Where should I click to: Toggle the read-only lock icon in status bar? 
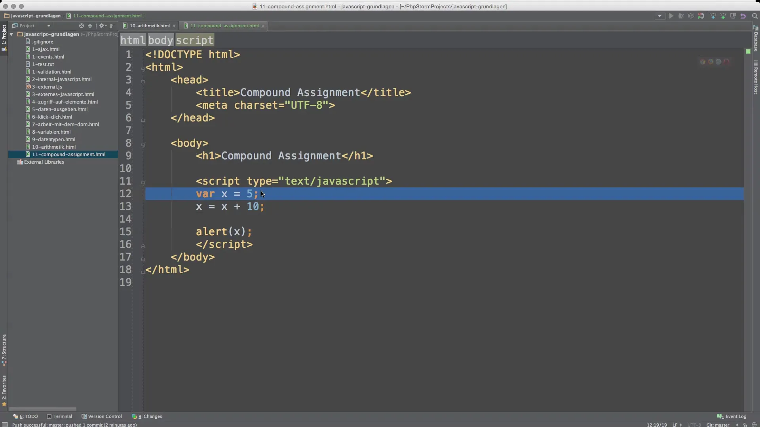(745, 425)
